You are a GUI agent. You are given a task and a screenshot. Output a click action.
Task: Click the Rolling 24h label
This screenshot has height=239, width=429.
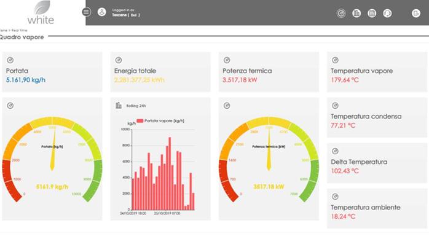(x=136, y=106)
